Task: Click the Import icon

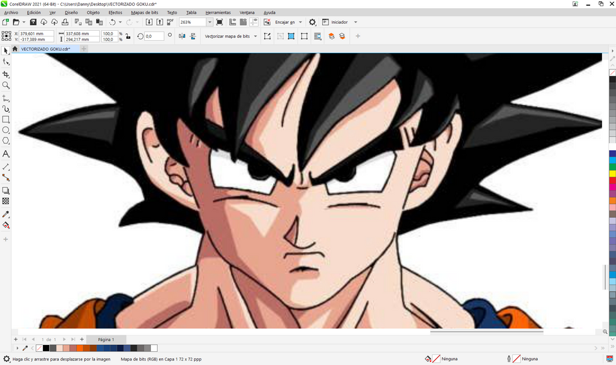Action: (x=149, y=23)
